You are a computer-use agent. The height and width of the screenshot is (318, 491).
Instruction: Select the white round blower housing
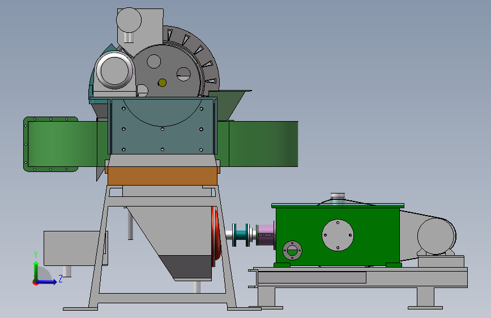[114, 71]
